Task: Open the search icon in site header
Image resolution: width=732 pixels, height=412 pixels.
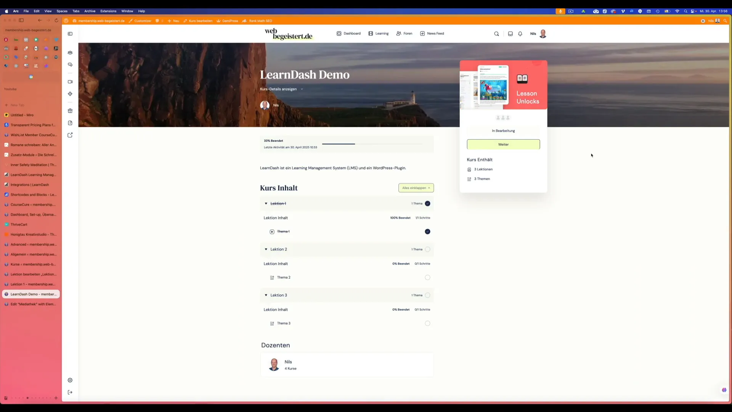Action: point(496,34)
